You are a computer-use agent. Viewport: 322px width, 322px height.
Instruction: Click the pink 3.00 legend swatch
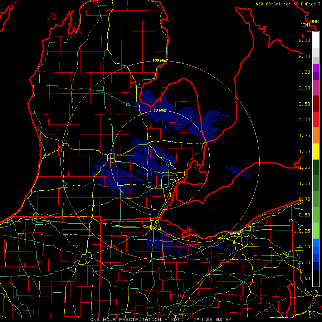[316, 88]
